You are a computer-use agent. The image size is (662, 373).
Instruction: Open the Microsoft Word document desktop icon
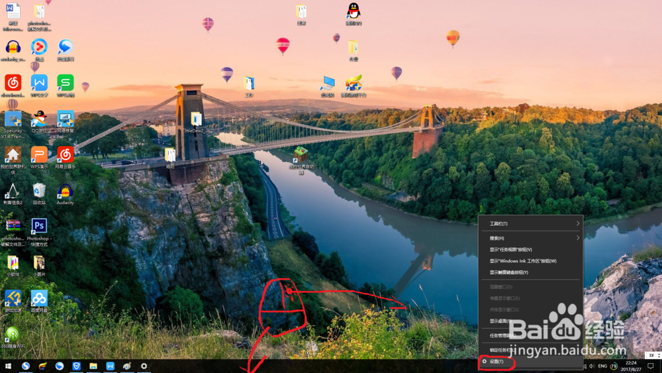coord(13,16)
